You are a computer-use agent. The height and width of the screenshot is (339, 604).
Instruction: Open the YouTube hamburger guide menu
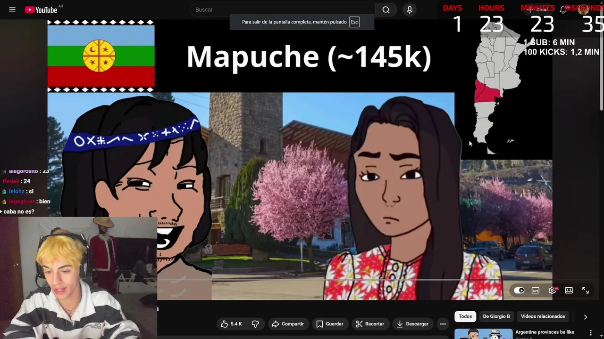click(x=12, y=10)
